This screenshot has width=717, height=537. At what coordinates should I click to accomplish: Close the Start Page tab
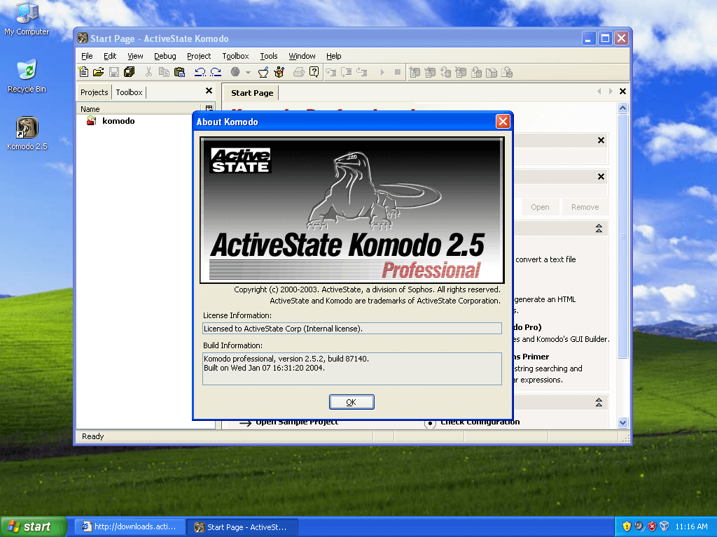tap(622, 92)
